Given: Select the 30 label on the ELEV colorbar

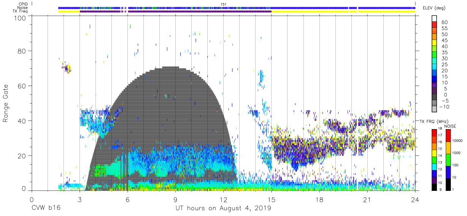Looking at the screenshot, I should coord(444,59).
